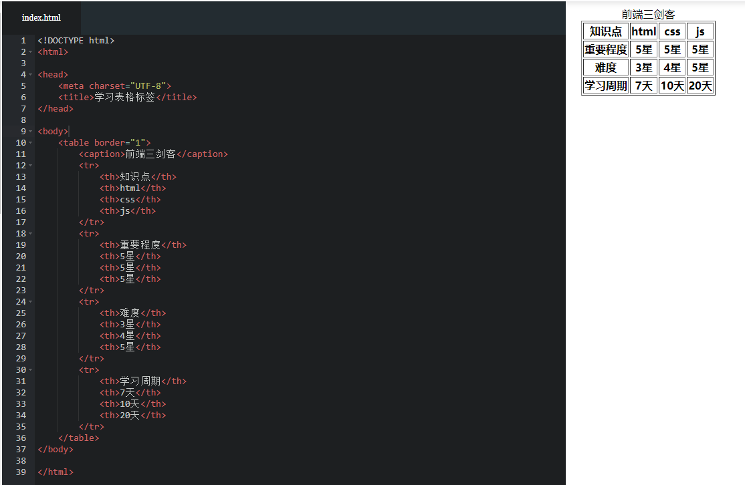Collapse the tr block on line 18
The width and height of the screenshot is (745, 485).
pos(31,234)
